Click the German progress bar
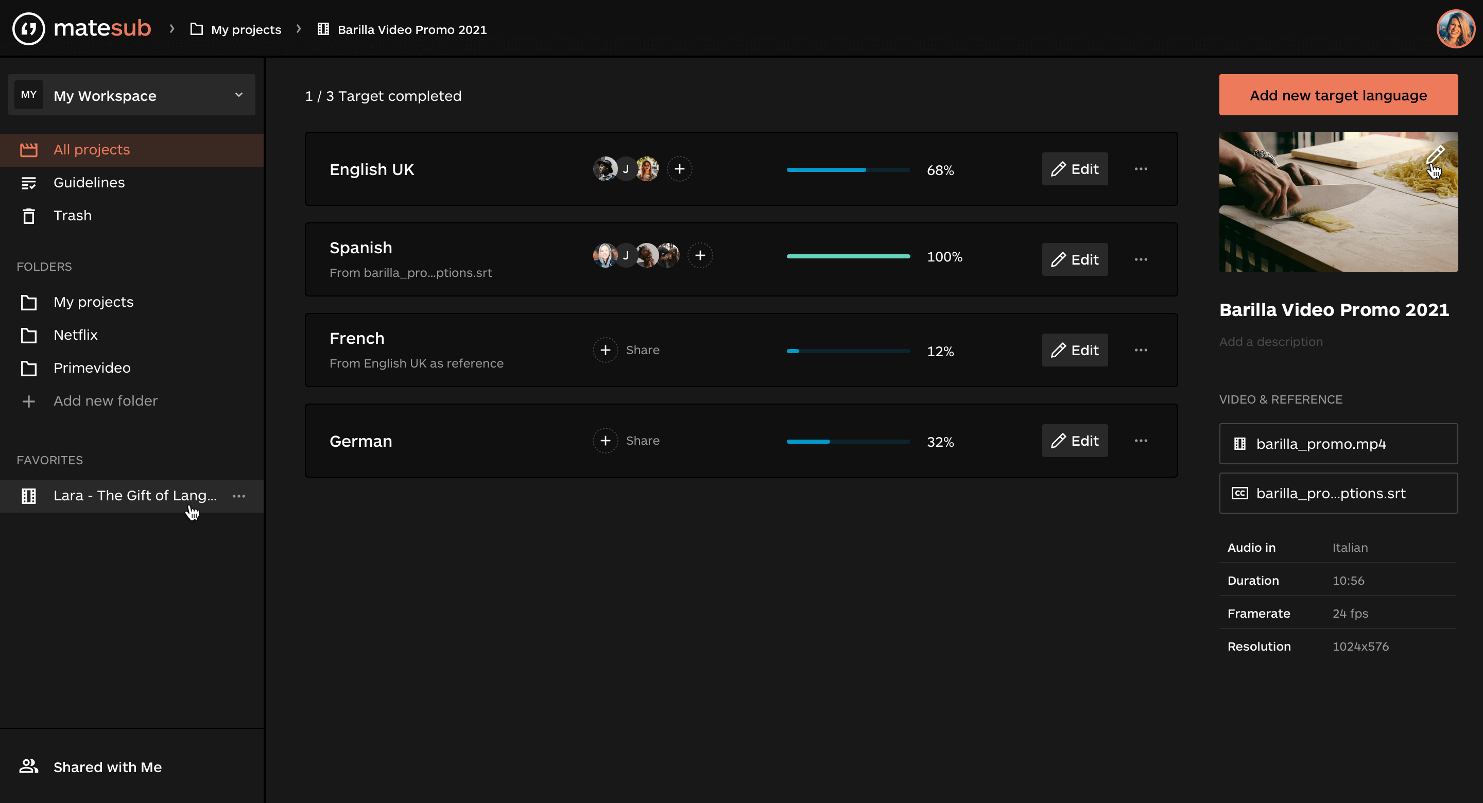This screenshot has width=1483, height=803. pos(848,442)
